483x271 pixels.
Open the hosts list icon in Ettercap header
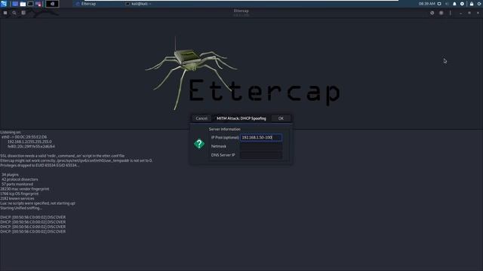click(x=23, y=13)
